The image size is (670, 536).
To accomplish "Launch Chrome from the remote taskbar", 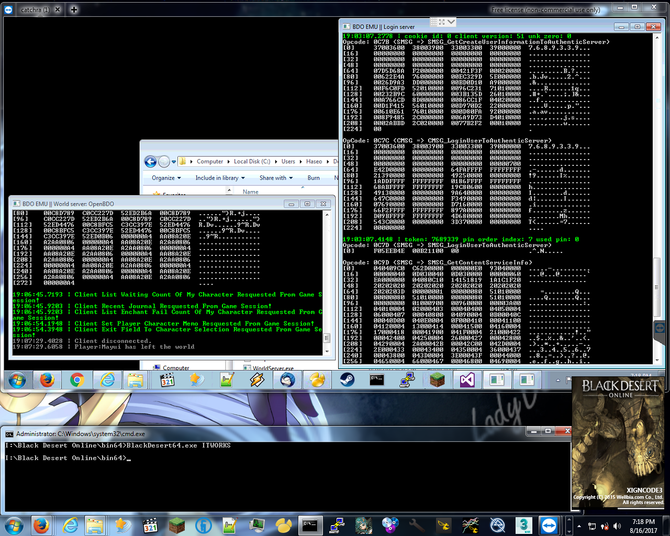I will point(77,380).
